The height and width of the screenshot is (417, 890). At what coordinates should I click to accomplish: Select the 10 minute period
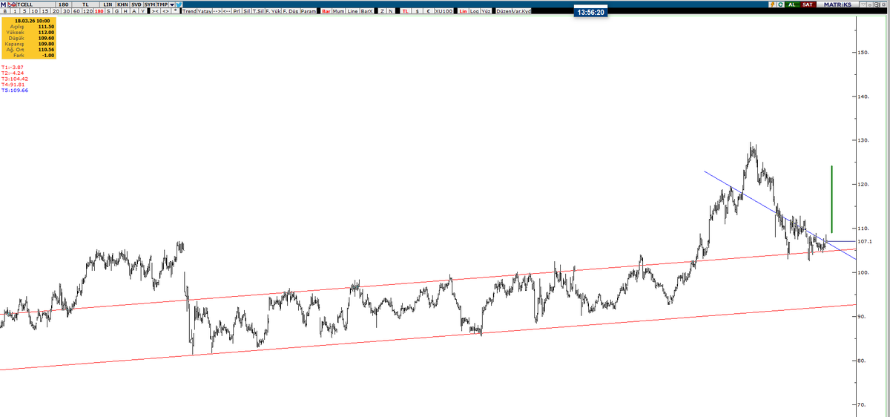(x=34, y=12)
